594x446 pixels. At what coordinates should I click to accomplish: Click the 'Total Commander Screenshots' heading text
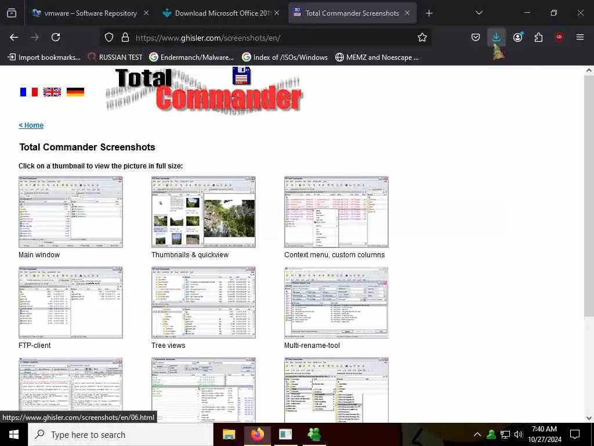tap(87, 147)
